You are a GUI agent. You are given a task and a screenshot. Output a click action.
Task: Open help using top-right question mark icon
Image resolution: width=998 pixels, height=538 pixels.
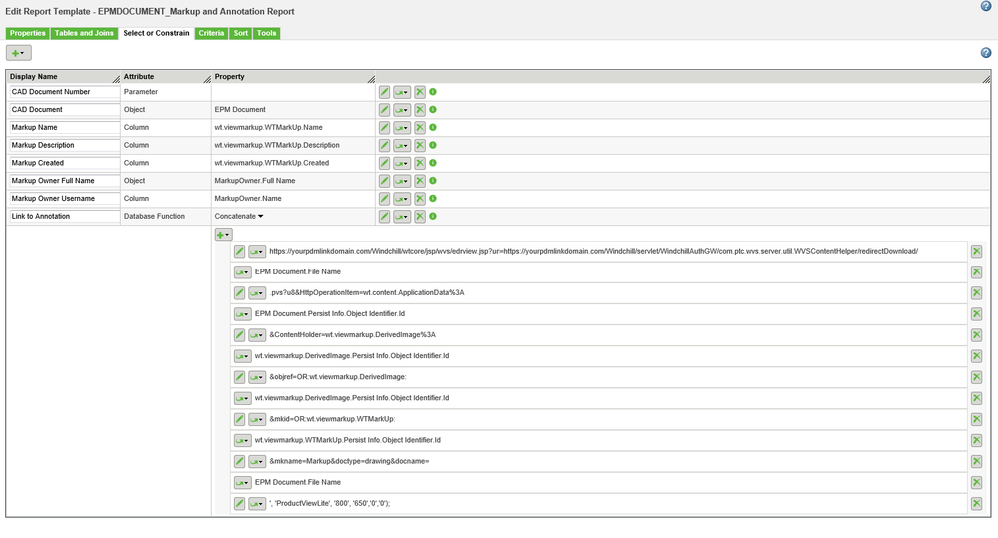click(x=986, y=6)
